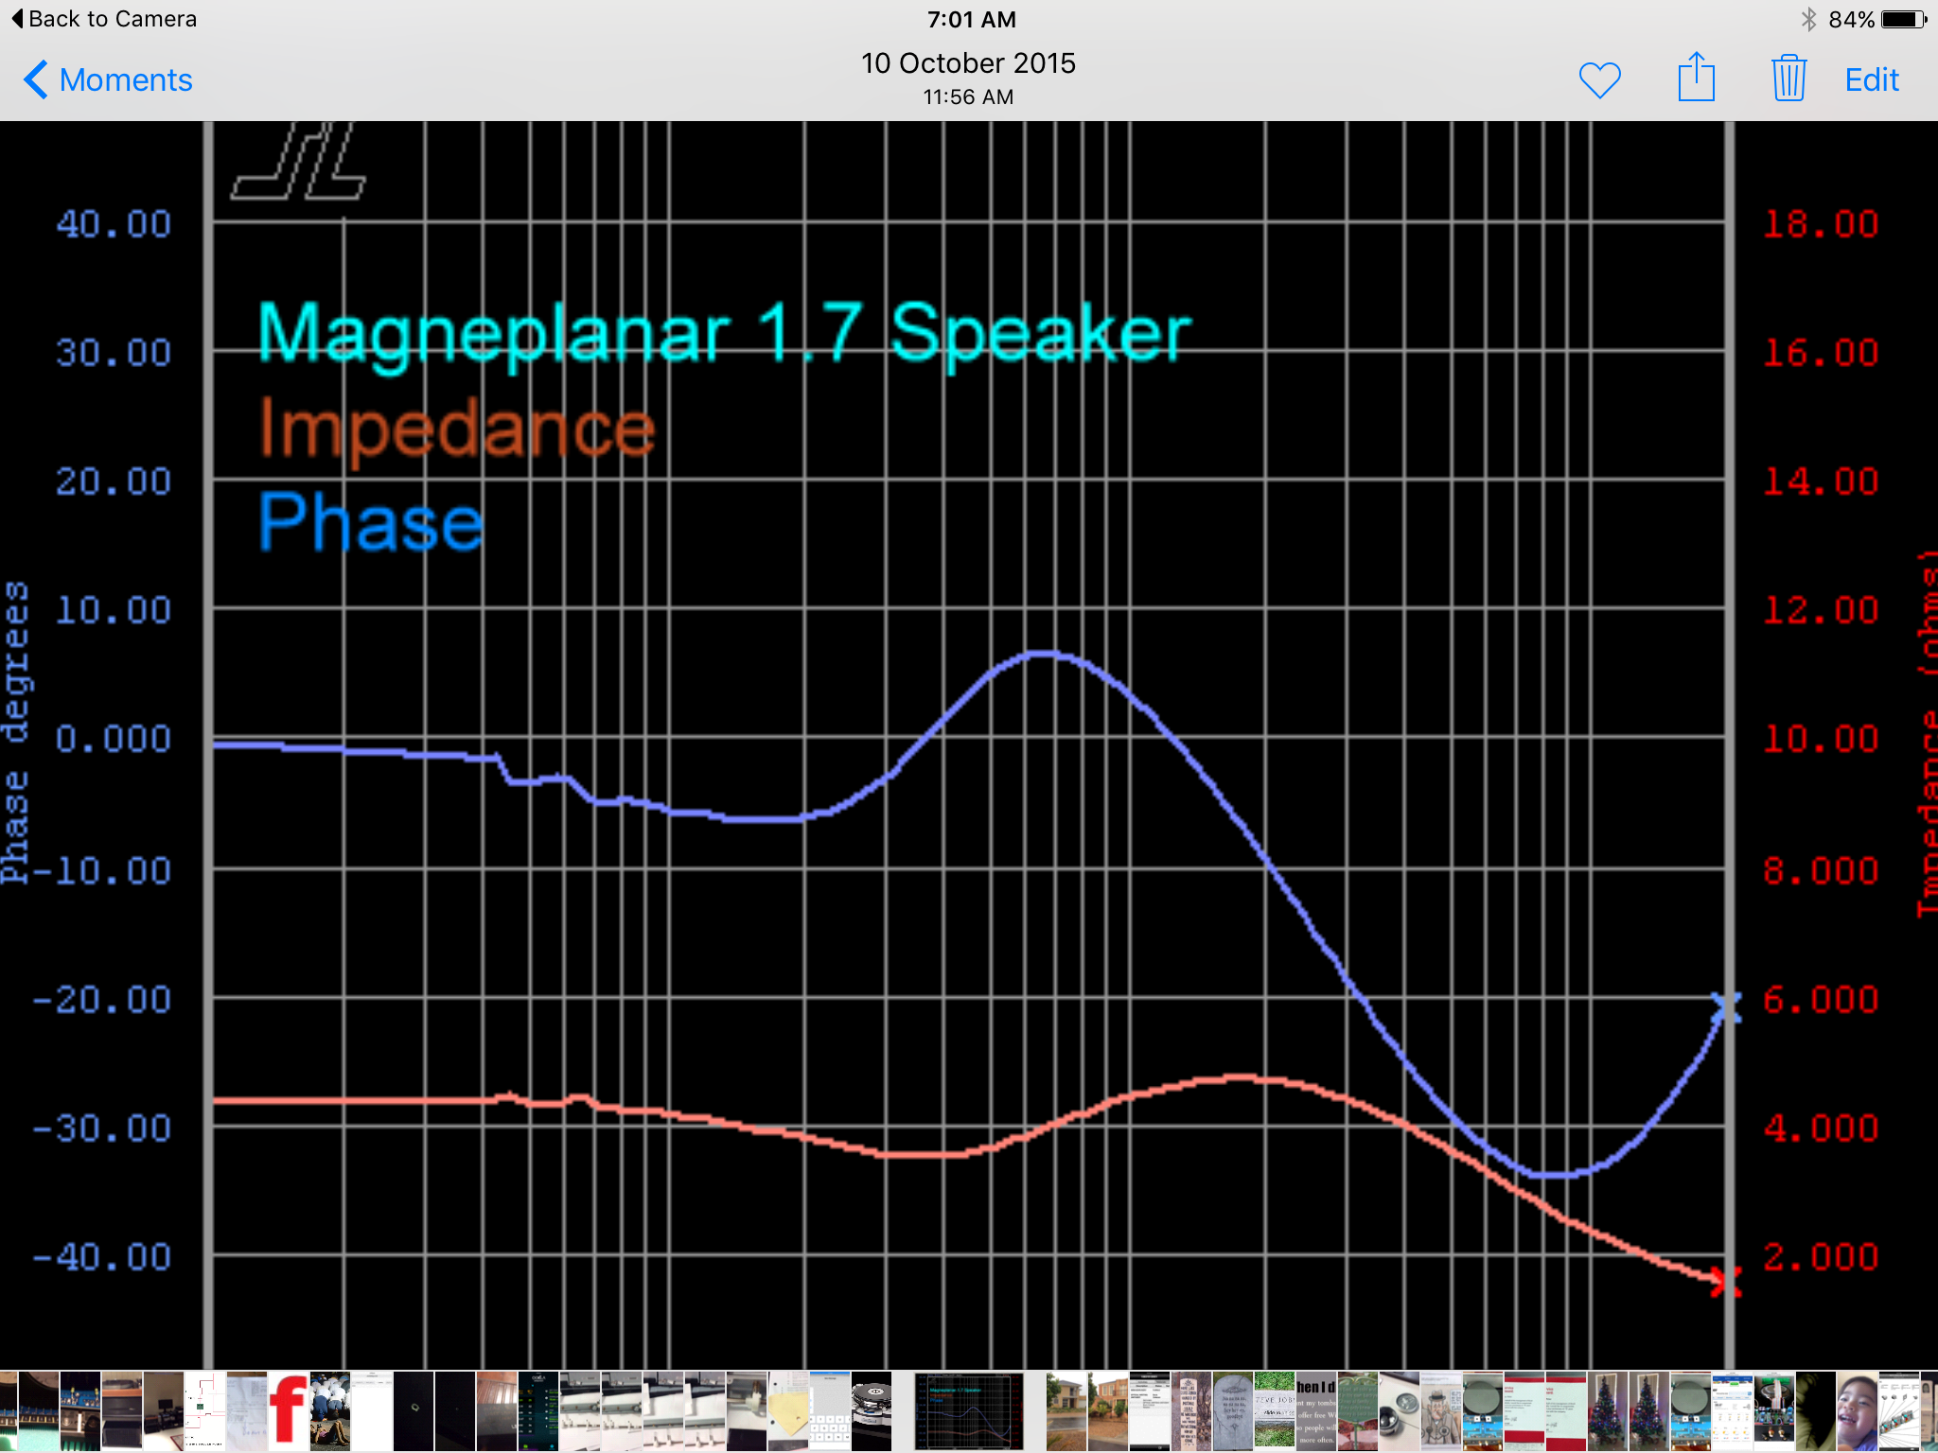
Task: Open the numeric keypad screenshot thumbnail
Action: [830, 1411]
